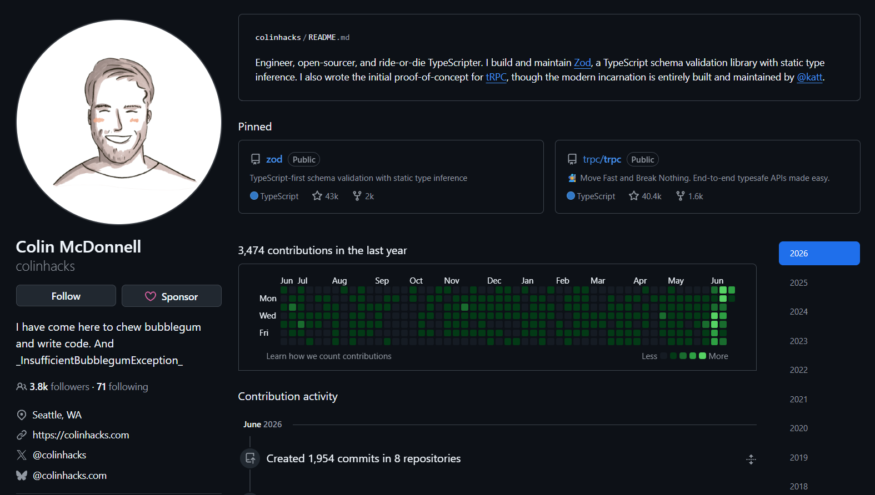Click the June 2026 activity heading
Viewport: 875px width, 495px height.
pos(262,425)
